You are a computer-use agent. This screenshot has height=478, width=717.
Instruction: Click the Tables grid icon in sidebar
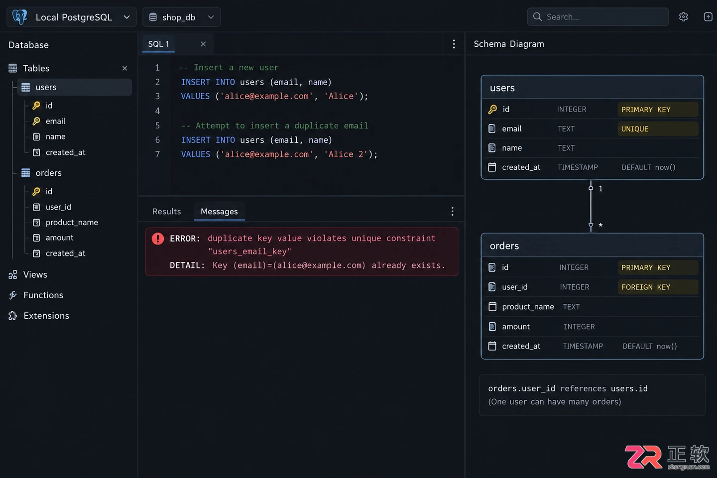(x=13, y=68)
